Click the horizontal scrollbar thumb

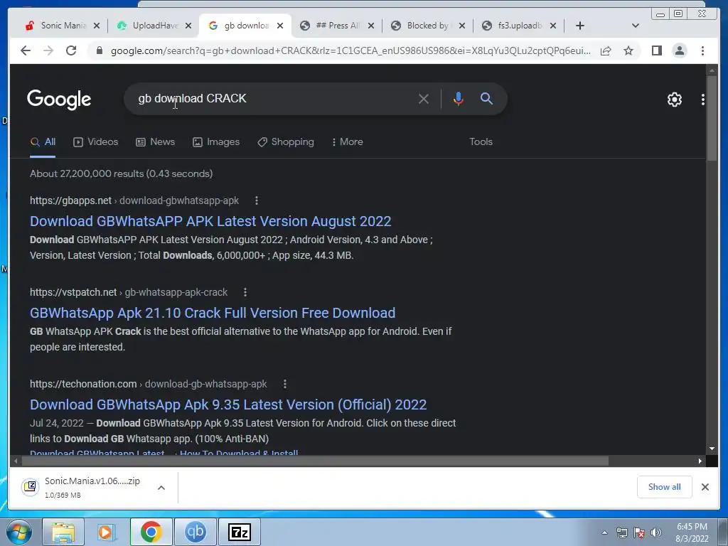point(315,461)
